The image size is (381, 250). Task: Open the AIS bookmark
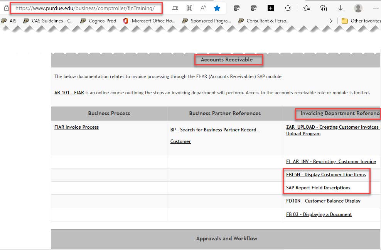(x=9, y=21)
